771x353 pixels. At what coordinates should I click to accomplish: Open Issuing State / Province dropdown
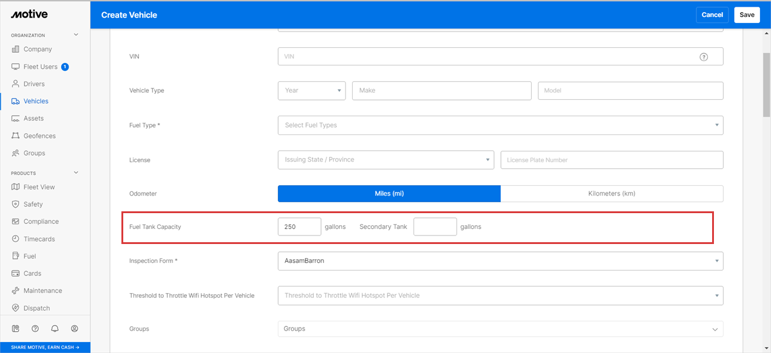tap(386, 160)
